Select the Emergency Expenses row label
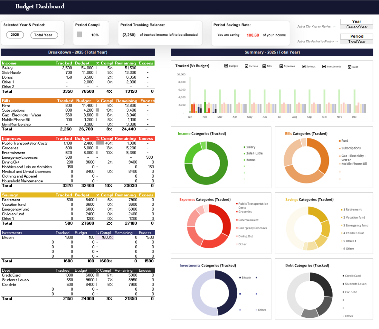379x329 pixels. pyautogui.click(x=20, y=157)
